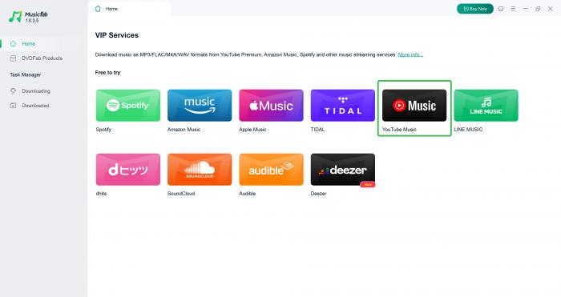Click the SoundCloud label text
Screen dimensions: 561x297
tap(181, 194)
